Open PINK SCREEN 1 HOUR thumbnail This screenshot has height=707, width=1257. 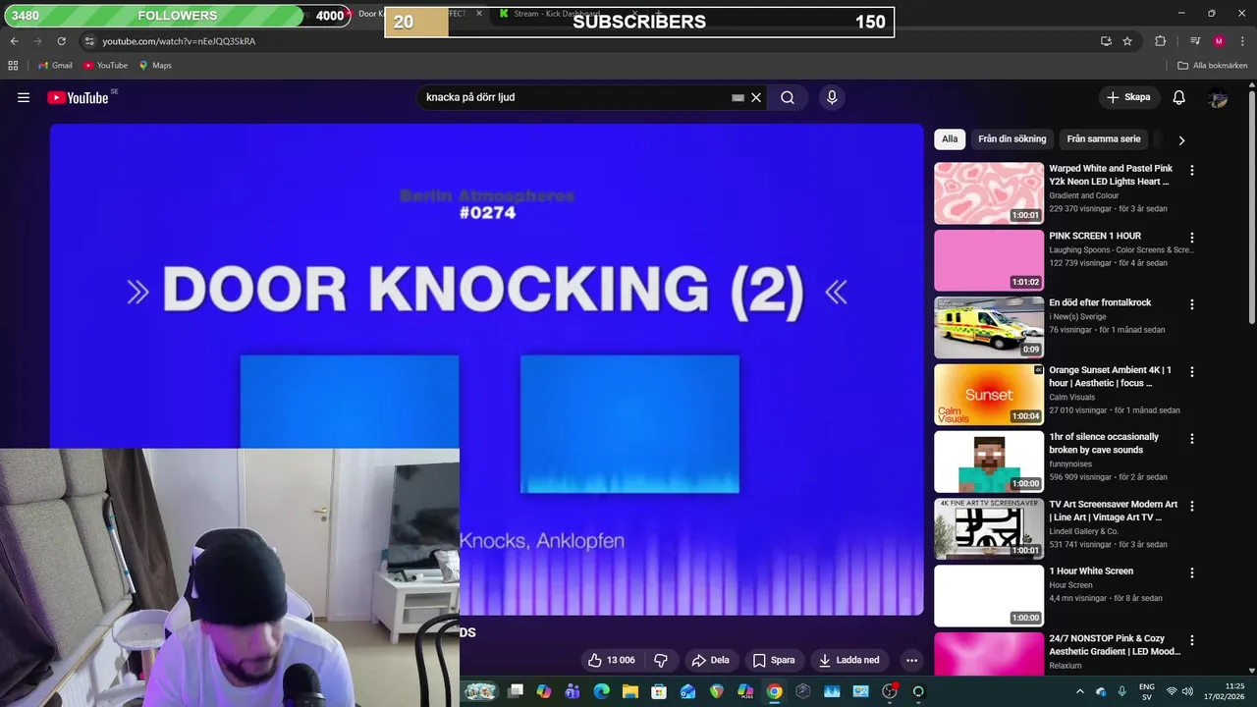(x=989, y=260)
